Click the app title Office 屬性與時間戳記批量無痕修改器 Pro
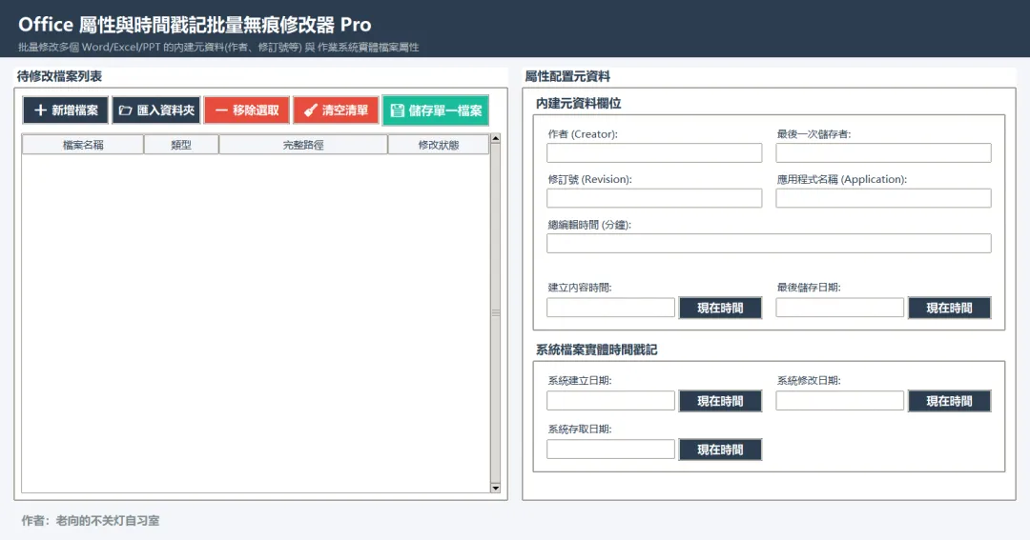The height and width of the screenshot is (540, 1030). coord(196,24)
